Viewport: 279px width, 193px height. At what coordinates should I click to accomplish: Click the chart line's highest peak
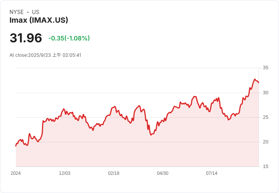point(255,79)
